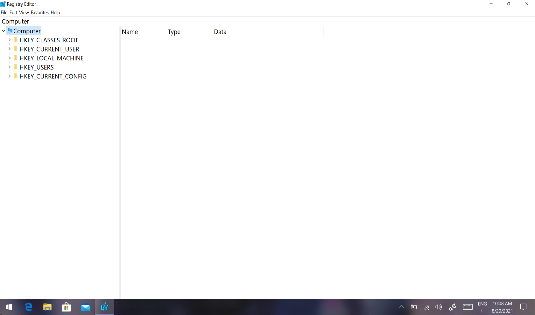
Task: Expand the HKEY_CURRENT_USER key
Action: [10, 49]
